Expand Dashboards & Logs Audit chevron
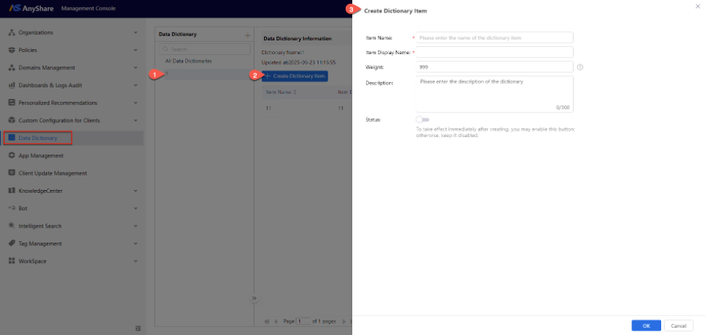The width and height of the screenshot is (706, 335). coord(135,85)
